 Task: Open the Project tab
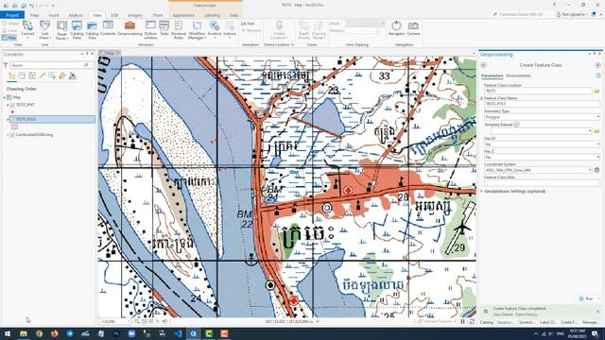(x=12, y=15)
